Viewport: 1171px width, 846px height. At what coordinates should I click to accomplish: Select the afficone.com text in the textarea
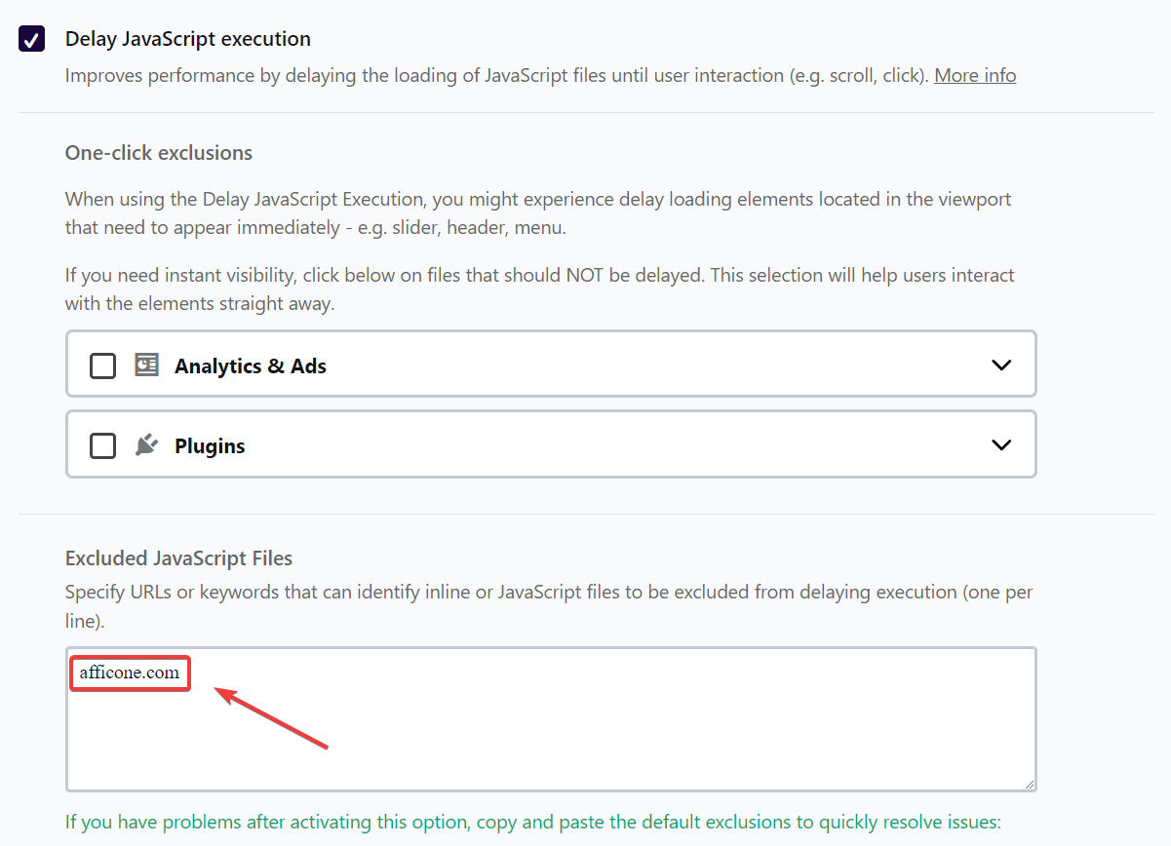(130, 673)
